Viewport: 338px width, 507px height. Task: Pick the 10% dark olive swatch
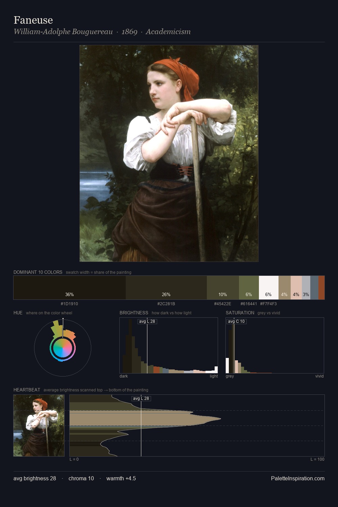(223, 288)
